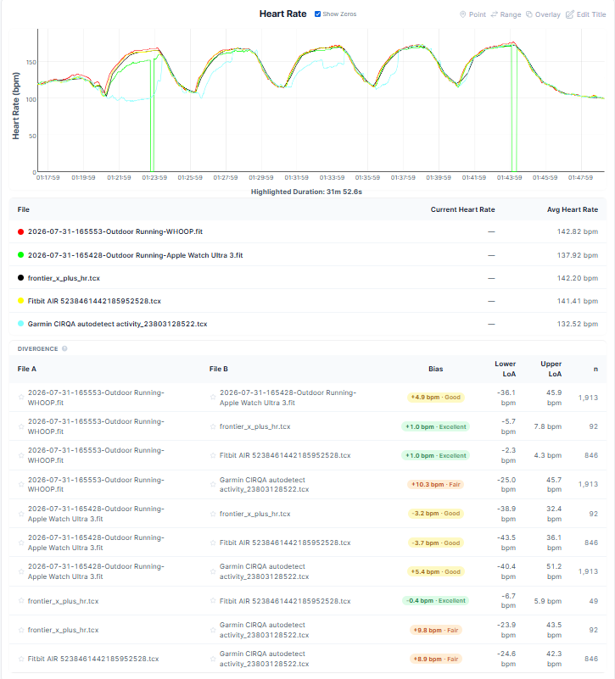Star File B Garmin CIRQA in +5.4 bpm row
Viewport: 615px width, 679px height.
213,571
